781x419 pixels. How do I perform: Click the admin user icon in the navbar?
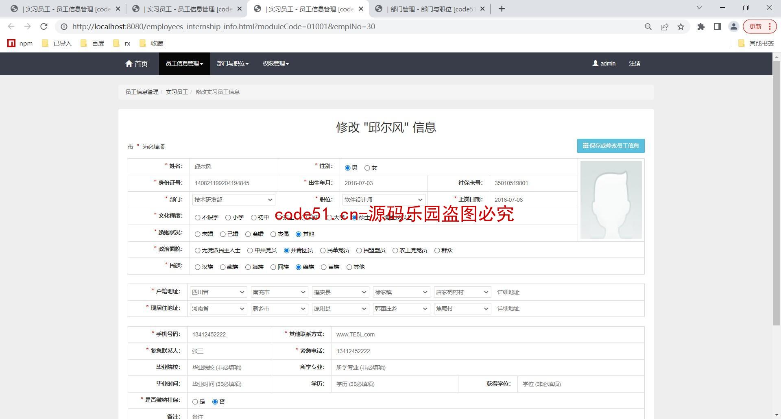tap(595, 63)
